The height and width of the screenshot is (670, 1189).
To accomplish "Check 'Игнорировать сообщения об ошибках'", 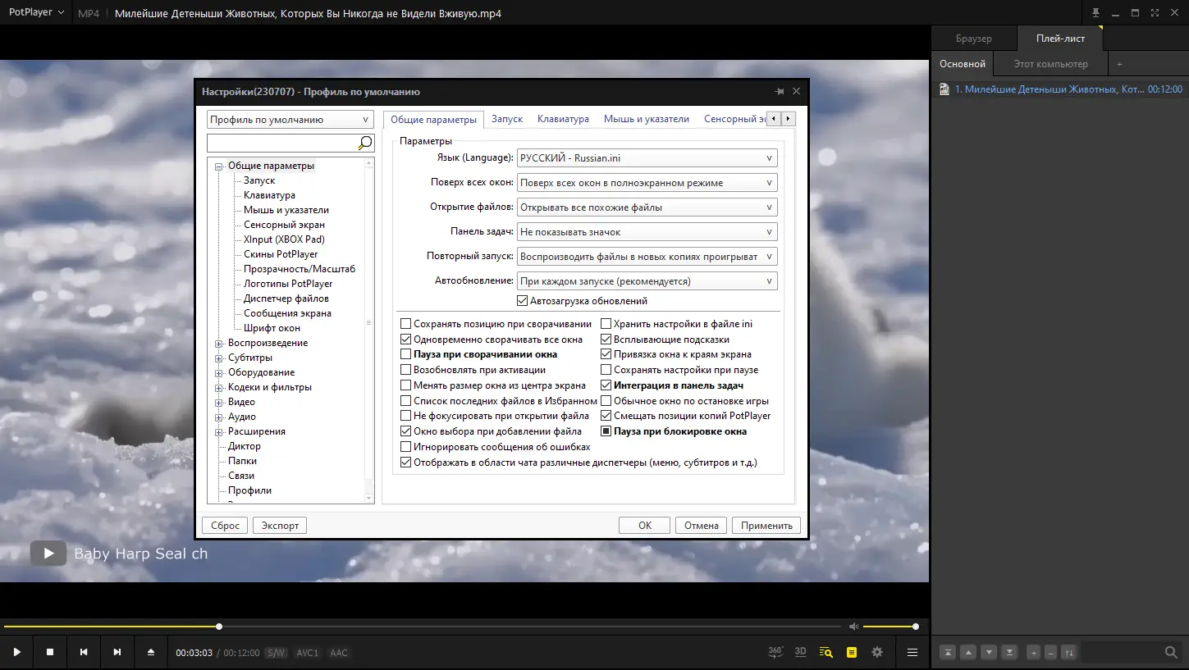I will point(406,447).
